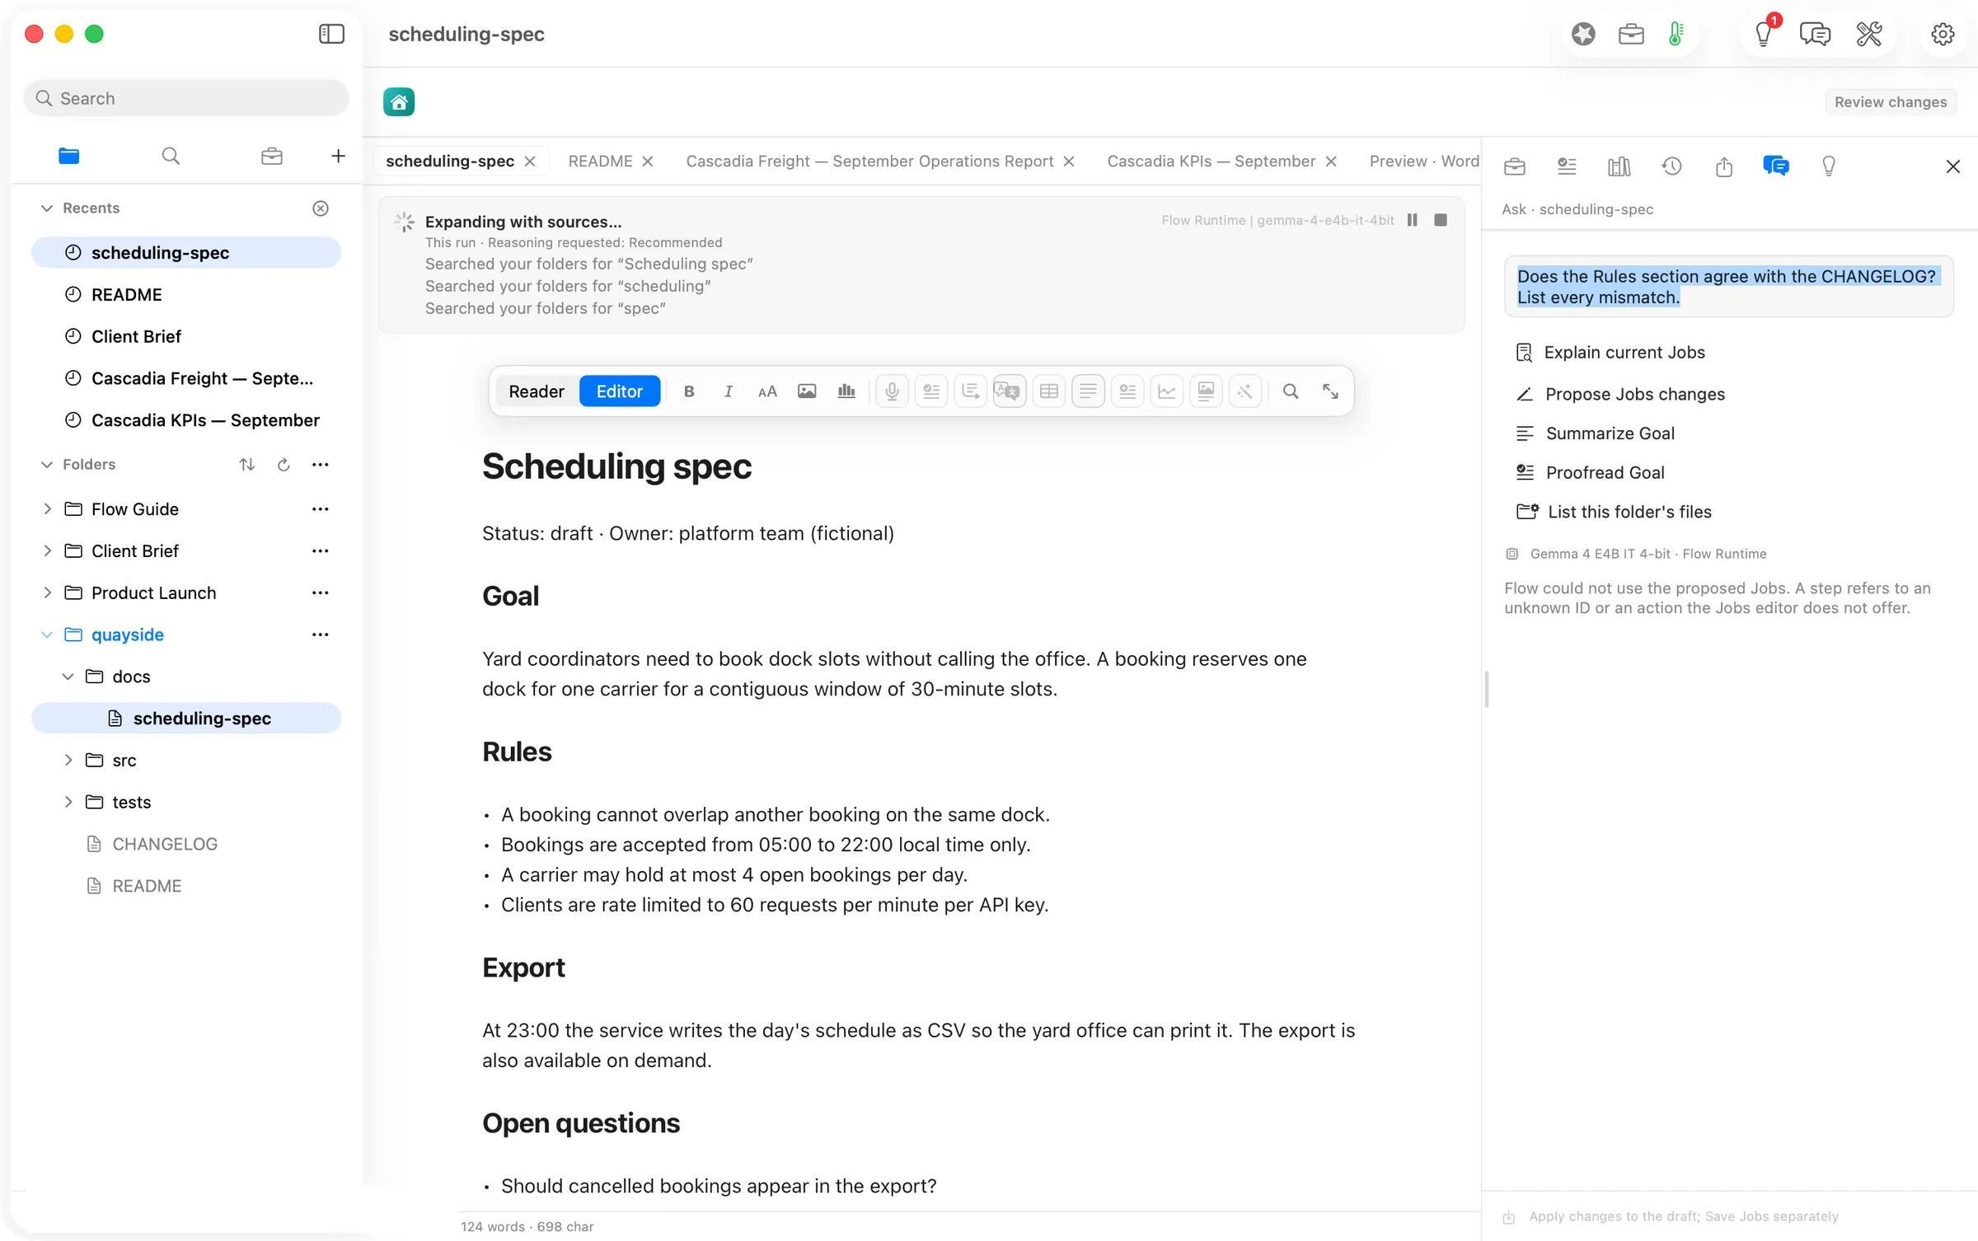Select the chat bubbles Ask panel icon
This screenshot has width=1978, height=1241.
[x=1776, y=166]
